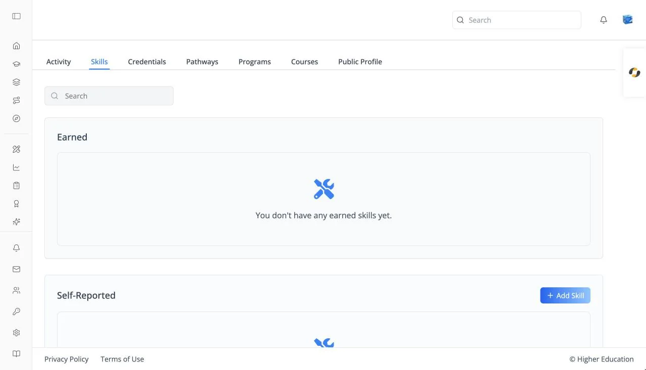The width and height of the screenshot is (646, 370).
Task: Open the Credentials tab
Action: click(x=147, y=61)
